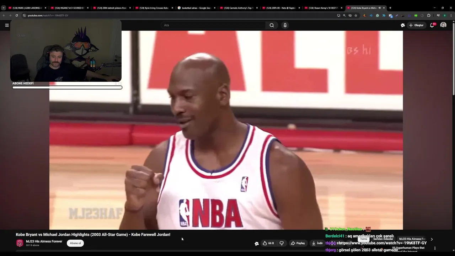Switch to the basketbal sahası Google Search tab

[196, 8]
